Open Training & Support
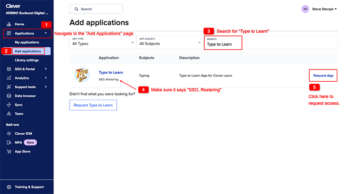The image size is (350, 194). pos(29,187)
